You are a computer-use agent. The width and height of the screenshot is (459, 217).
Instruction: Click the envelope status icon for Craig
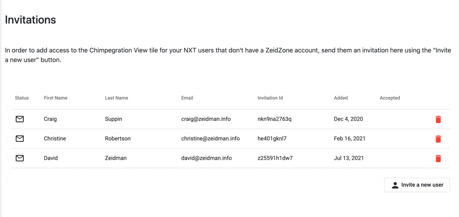(20, 119)
